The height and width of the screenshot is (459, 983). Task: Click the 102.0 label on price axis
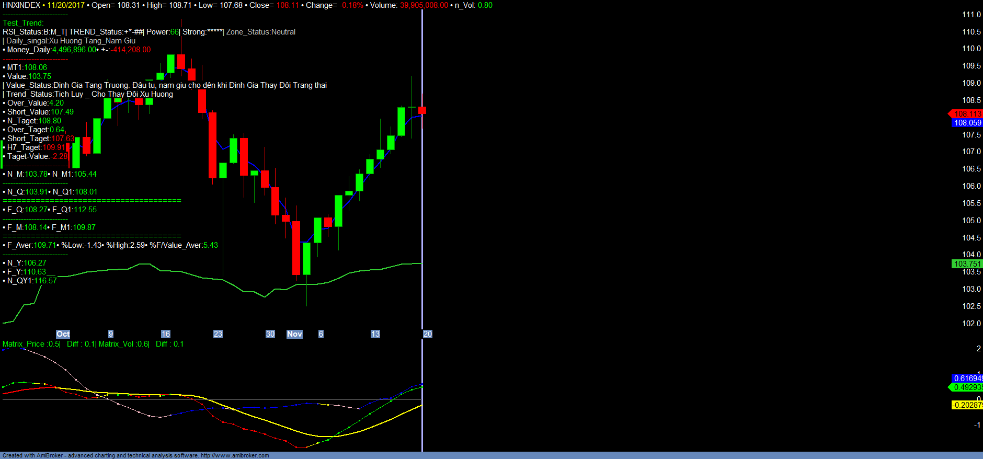(971, 324)
